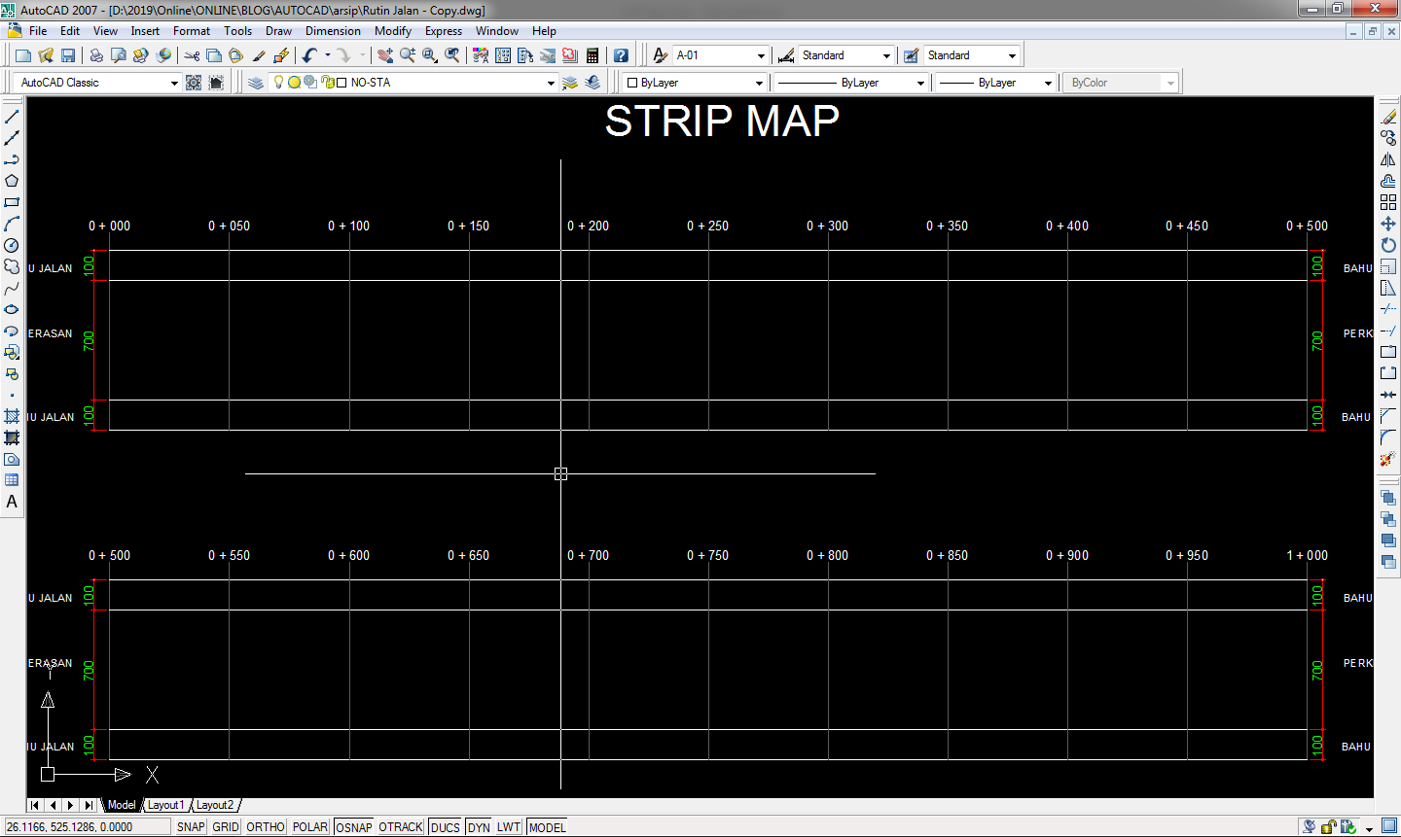The image size is (1401, 837).
Task: Enable ORTHO mode in the status bar
Action: click(264, 826)
